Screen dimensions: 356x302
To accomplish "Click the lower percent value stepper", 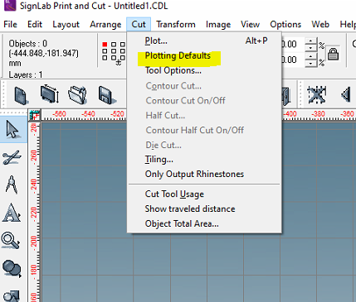I will (x=311, y=60).
